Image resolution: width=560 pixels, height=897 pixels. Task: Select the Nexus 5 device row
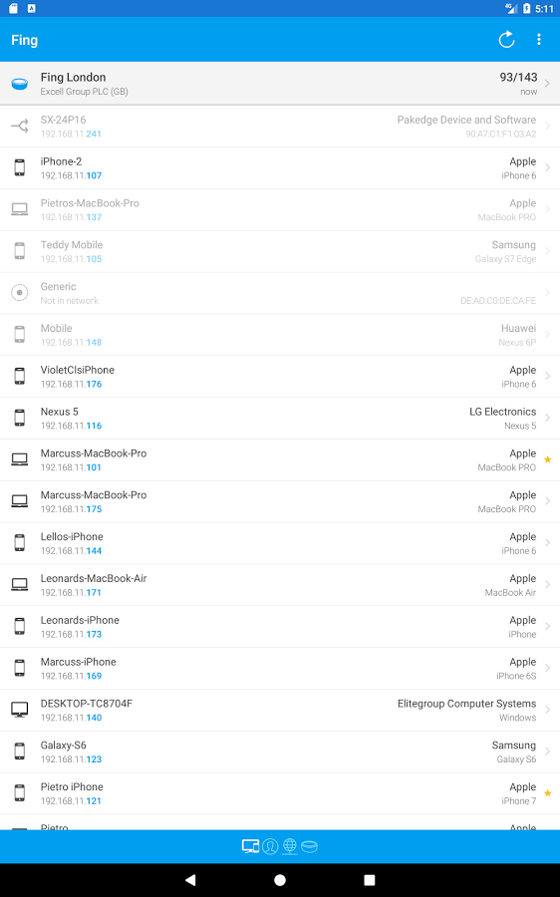(x=280, y=419)
